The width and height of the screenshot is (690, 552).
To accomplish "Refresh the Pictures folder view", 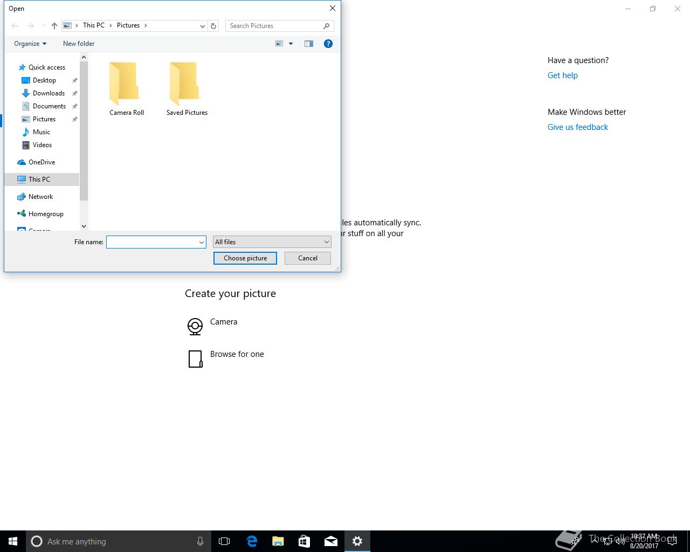I will coord(213,26).
